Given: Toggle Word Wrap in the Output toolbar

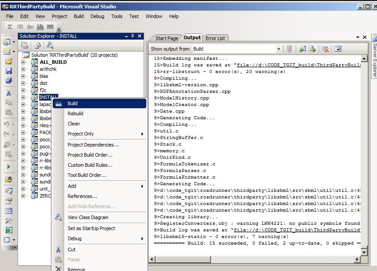Looking at the screenshot, I should (x=338, y=49).
